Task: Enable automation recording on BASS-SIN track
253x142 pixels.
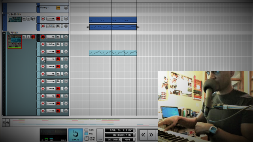Action: coord(33,19)
